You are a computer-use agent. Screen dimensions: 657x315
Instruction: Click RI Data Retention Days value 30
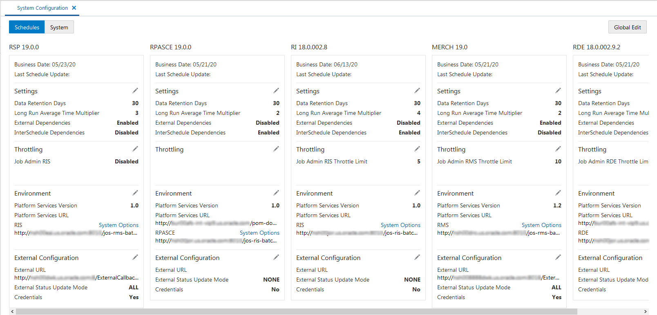pyautogui.click(x=417, y=103)
